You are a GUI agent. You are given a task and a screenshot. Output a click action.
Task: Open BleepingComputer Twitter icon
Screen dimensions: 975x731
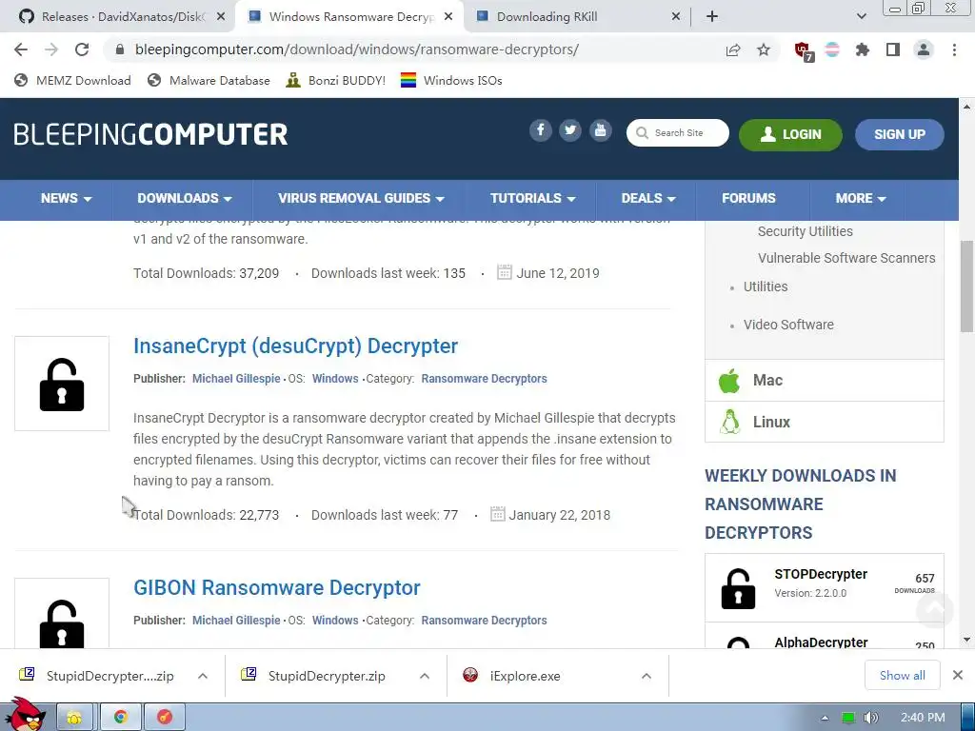pyautogui.click(x=570, y=130)
